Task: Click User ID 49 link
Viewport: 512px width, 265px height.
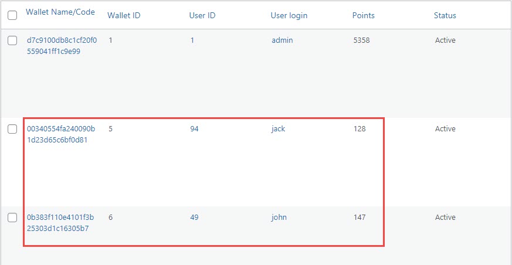Action: [194, 218]
